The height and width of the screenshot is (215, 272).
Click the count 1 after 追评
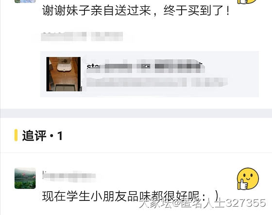(60, 136)
